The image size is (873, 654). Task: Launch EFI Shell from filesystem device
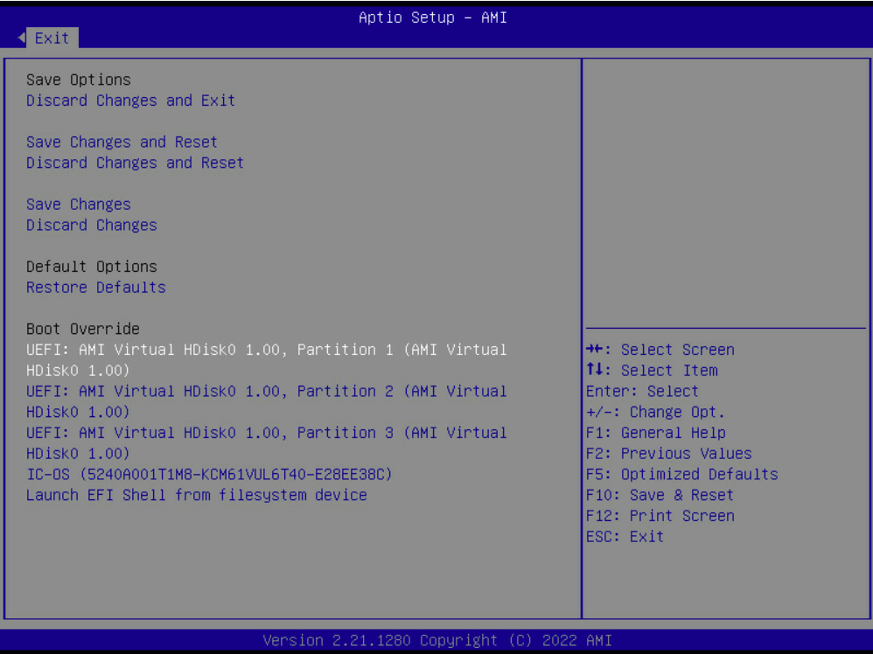(197, 496)
